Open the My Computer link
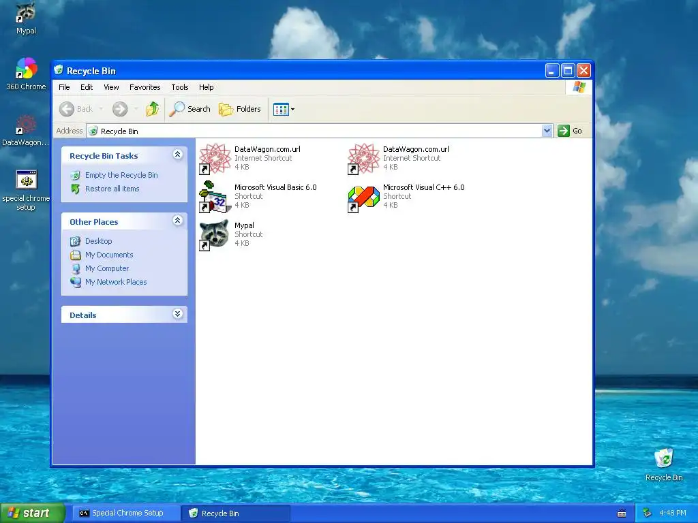This screenshot has height=523, width=698. coord(107,268)
